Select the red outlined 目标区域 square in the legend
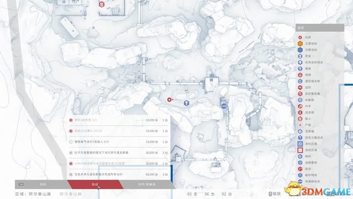This screenshot has height=199, width=353. pyautogui.click(x=300, y=150)
